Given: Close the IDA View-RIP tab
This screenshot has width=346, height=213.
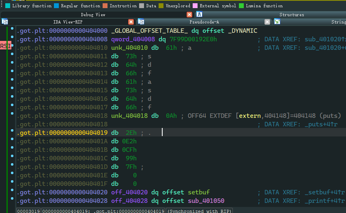Looking at the screenshot, I should click(131, 22).
